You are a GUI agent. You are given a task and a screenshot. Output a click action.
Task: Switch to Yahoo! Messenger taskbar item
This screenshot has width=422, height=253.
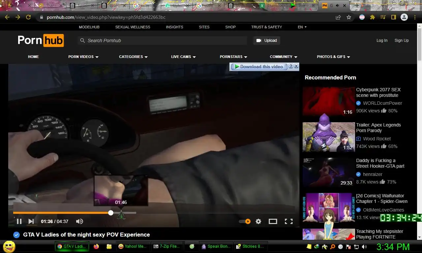(x=133, y=246)
